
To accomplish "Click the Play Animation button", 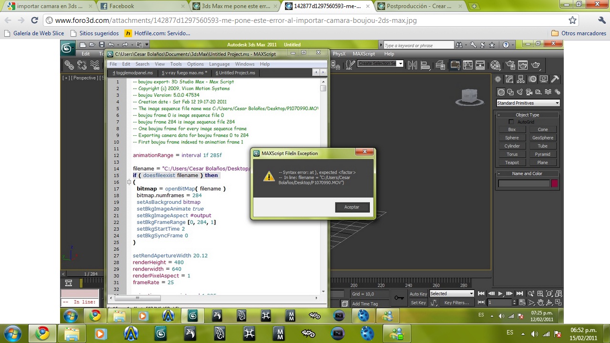I will pyautogui.click(x=500, y=293).
